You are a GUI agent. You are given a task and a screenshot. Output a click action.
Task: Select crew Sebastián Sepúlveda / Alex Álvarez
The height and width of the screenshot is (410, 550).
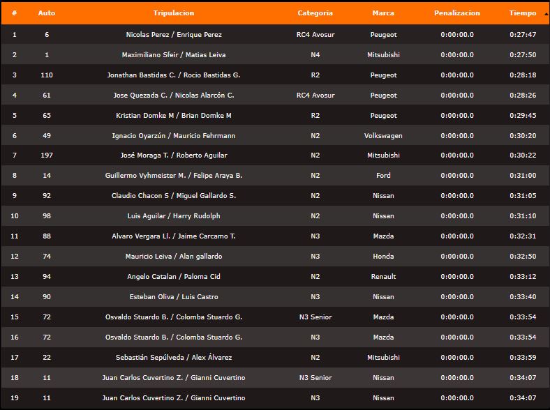coord(174,358)
